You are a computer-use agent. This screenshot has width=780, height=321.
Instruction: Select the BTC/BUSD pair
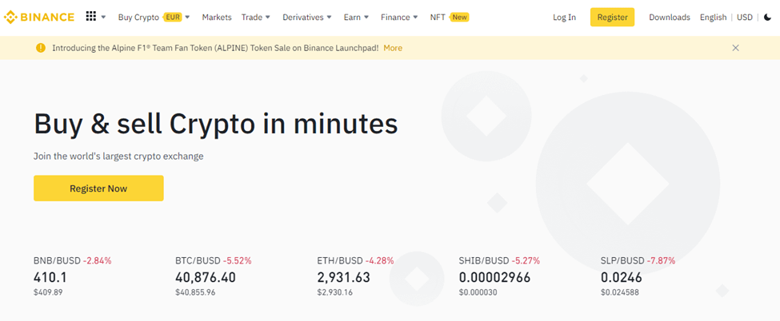pos(198,260)
